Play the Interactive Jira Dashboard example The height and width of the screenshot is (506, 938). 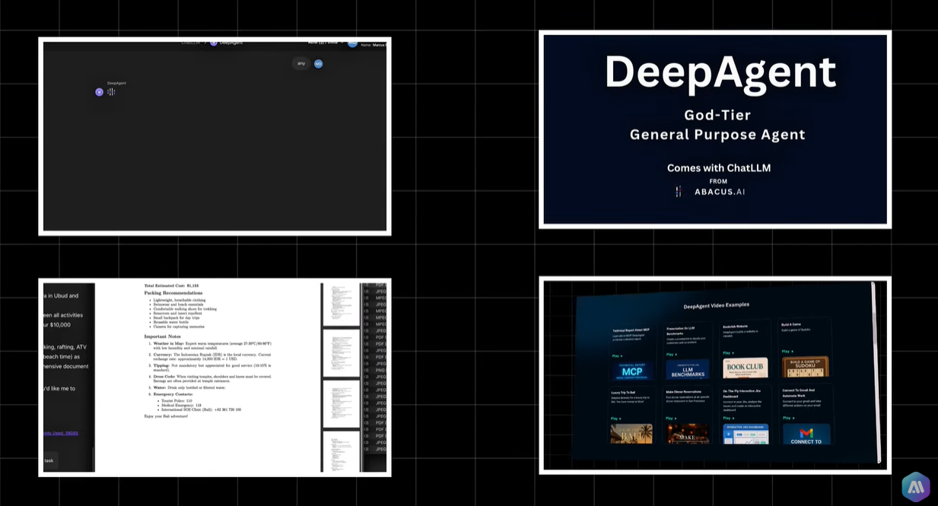[x=727, y=418]
